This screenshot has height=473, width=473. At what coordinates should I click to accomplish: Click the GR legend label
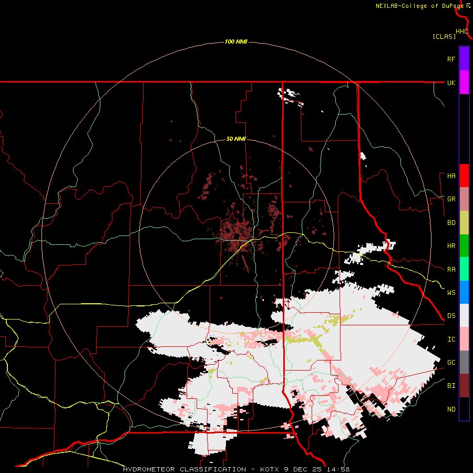(451, 199)
